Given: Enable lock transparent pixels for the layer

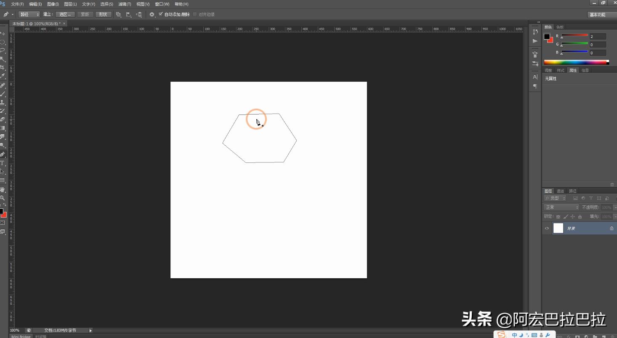Looking at the screenshot, I should (x=558, y=217).
